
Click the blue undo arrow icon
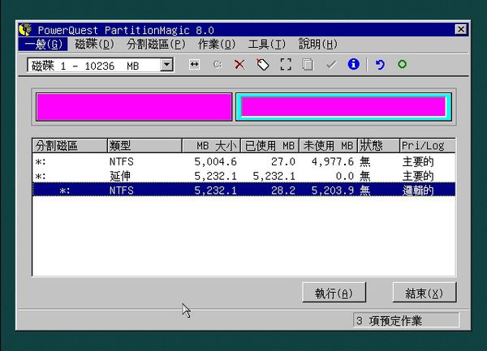pos(379,65)
